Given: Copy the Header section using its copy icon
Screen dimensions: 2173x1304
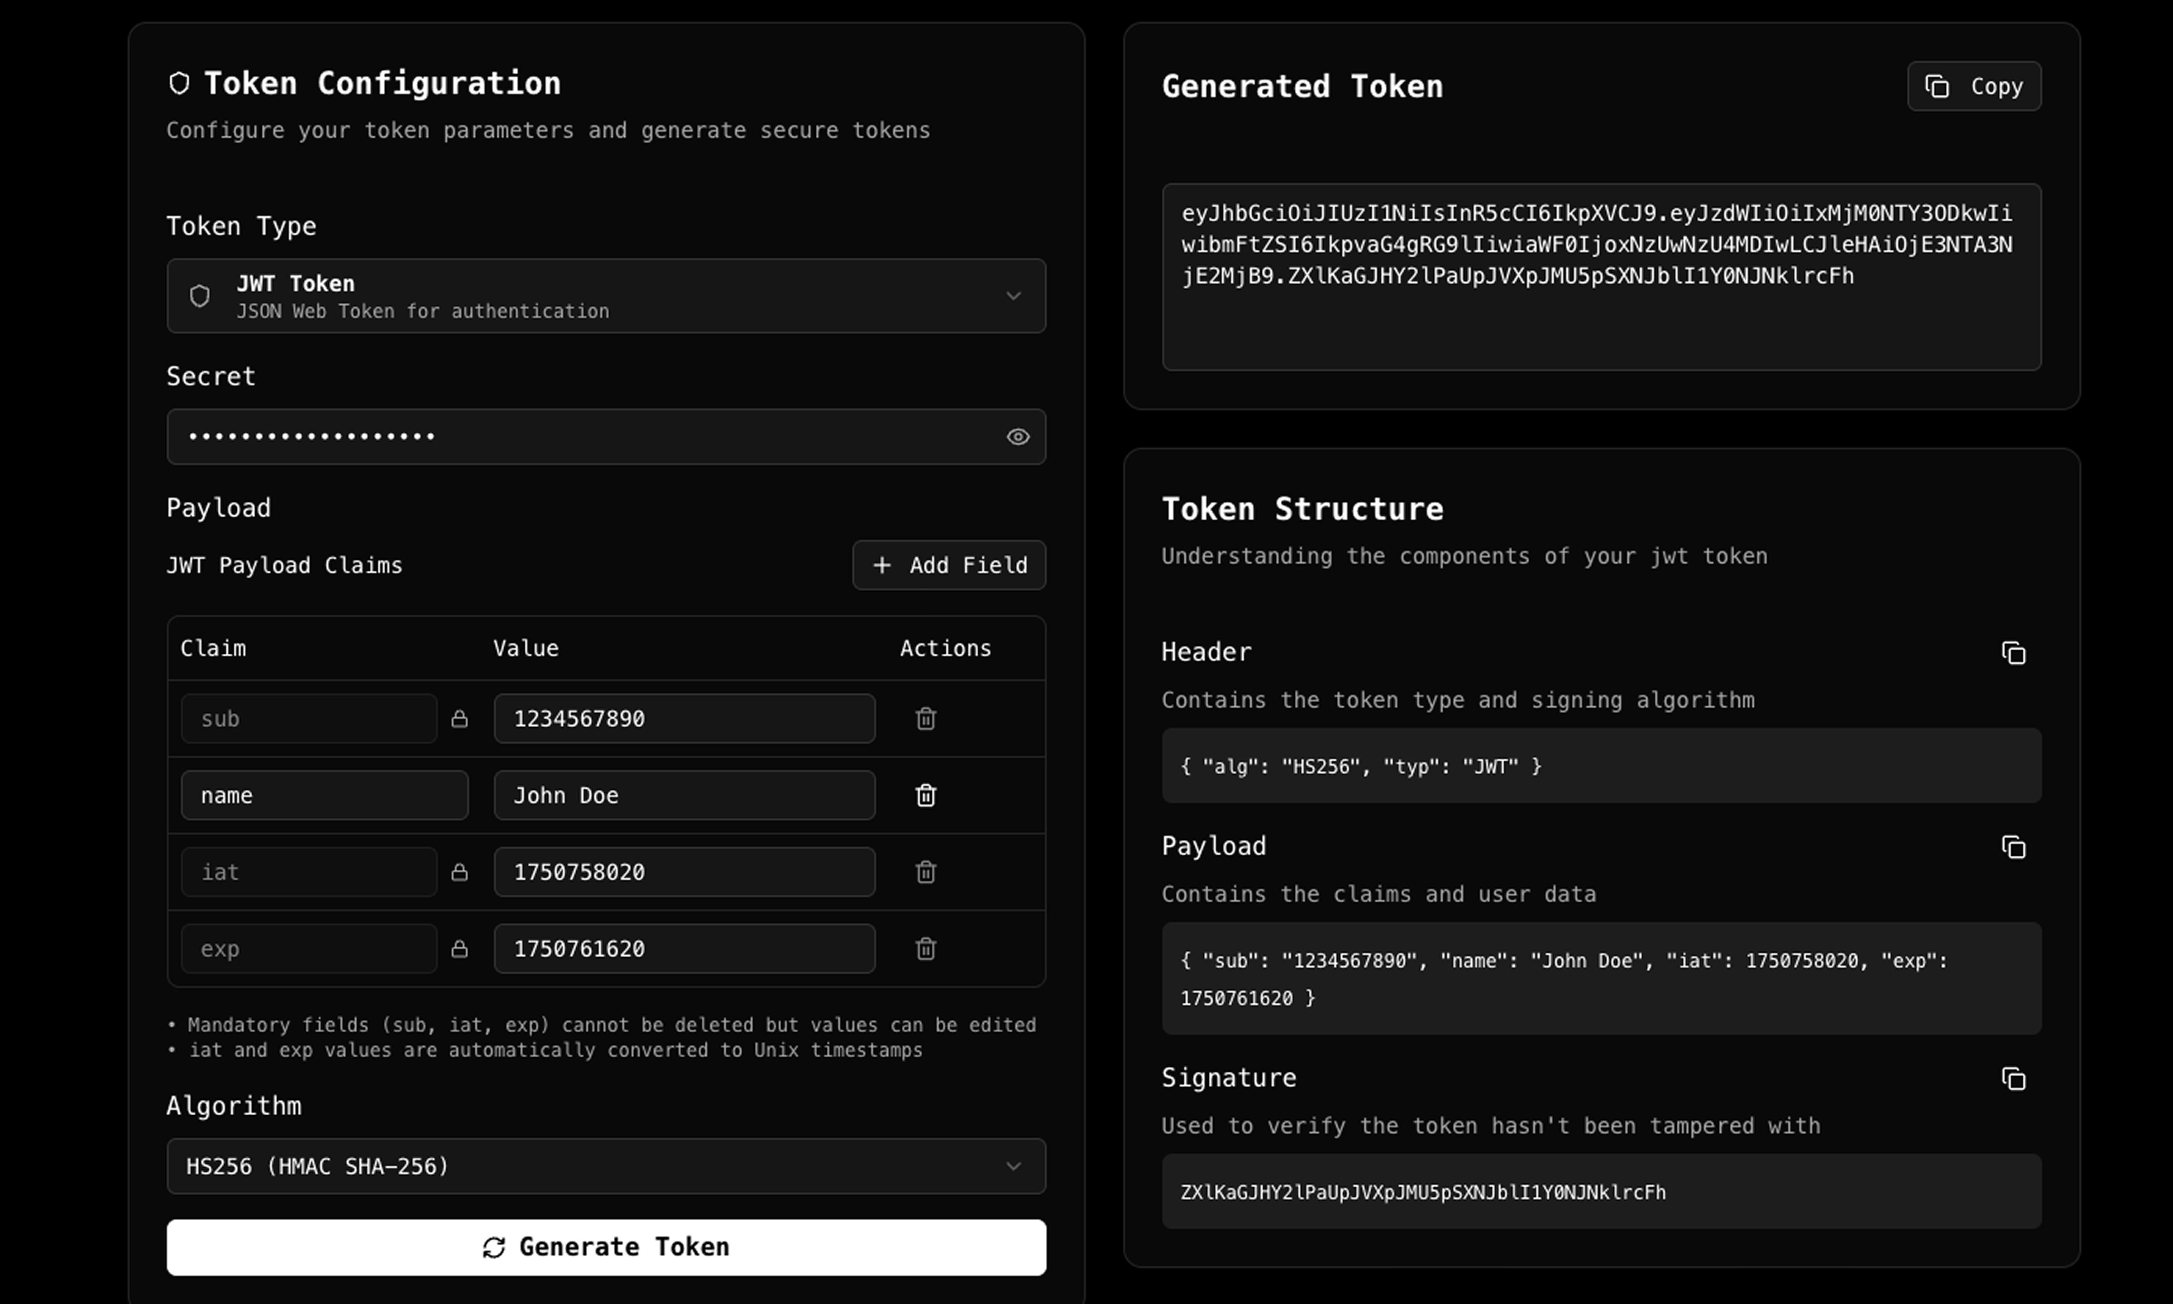Looking at the screenshot, I should (2015, 653).
